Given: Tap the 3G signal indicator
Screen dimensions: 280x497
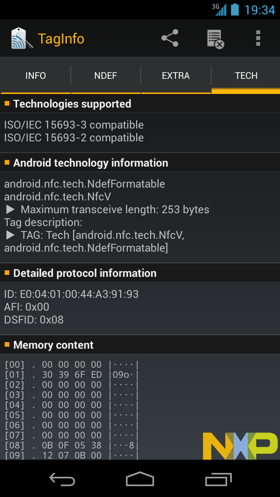Looking at the screenshot, I should click(x=220, y=9).
